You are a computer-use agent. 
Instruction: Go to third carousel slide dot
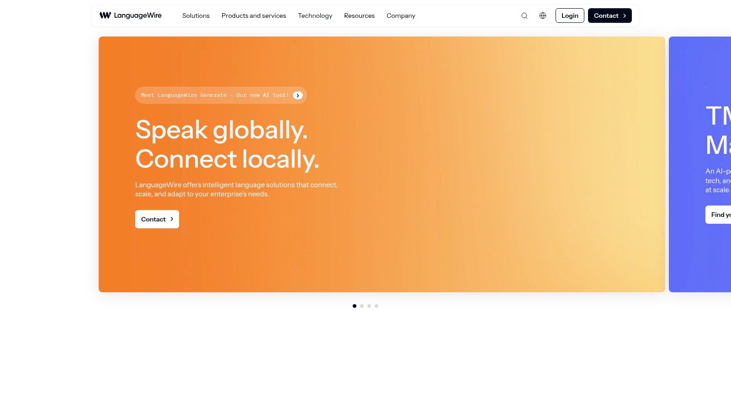[x=369, y=306]
